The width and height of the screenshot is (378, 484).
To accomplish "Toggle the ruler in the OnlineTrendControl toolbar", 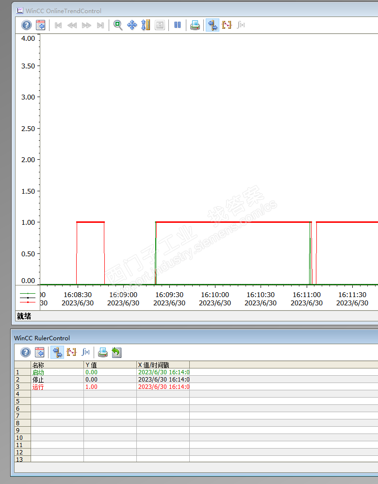I will pyautogui.click(x=213, y=25).
